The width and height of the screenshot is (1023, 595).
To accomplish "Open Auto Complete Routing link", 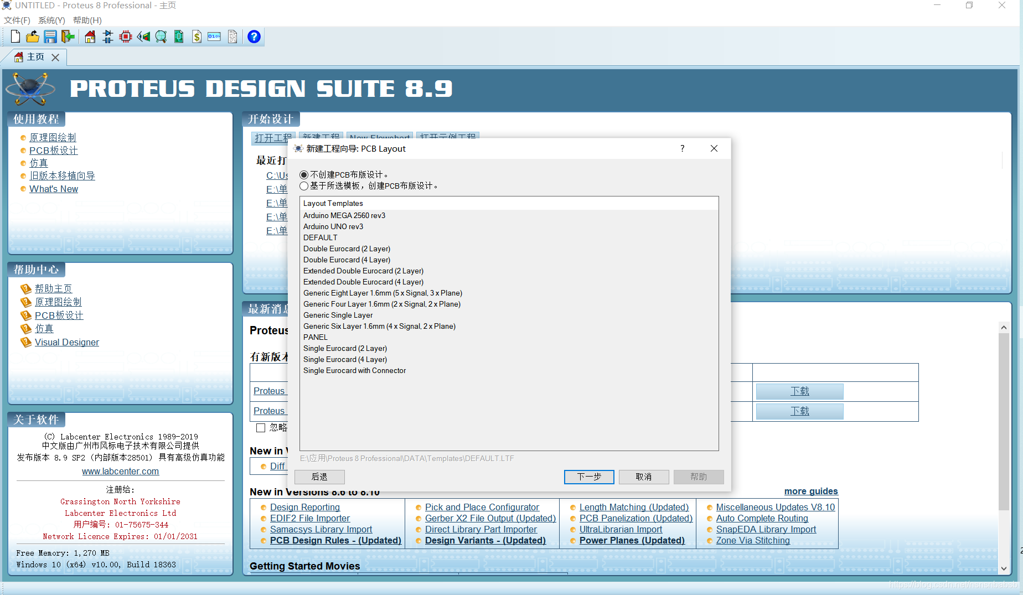I will (762, 519).
